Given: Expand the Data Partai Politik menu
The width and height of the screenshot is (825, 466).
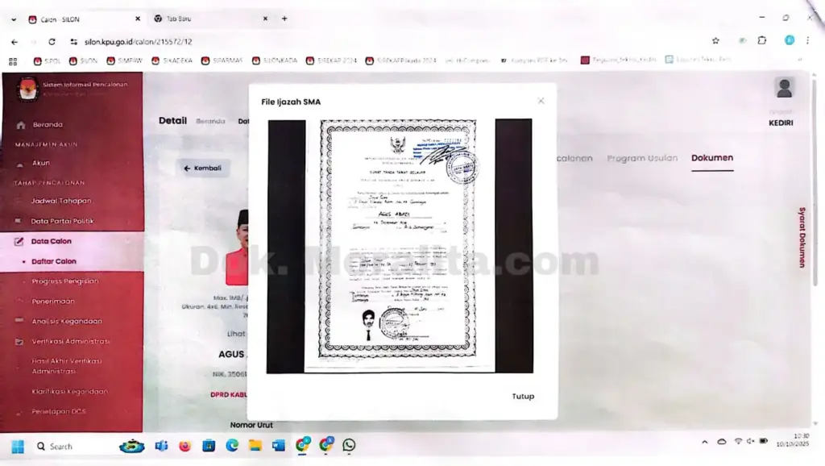Looking at the screenshot, I should [x=62, y=221].
